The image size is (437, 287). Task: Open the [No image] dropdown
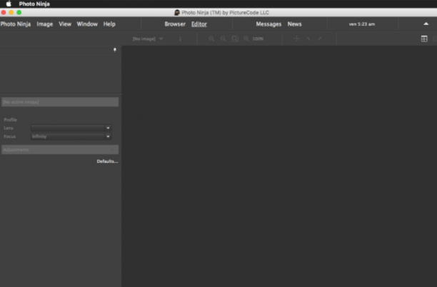tap(148, 39)
